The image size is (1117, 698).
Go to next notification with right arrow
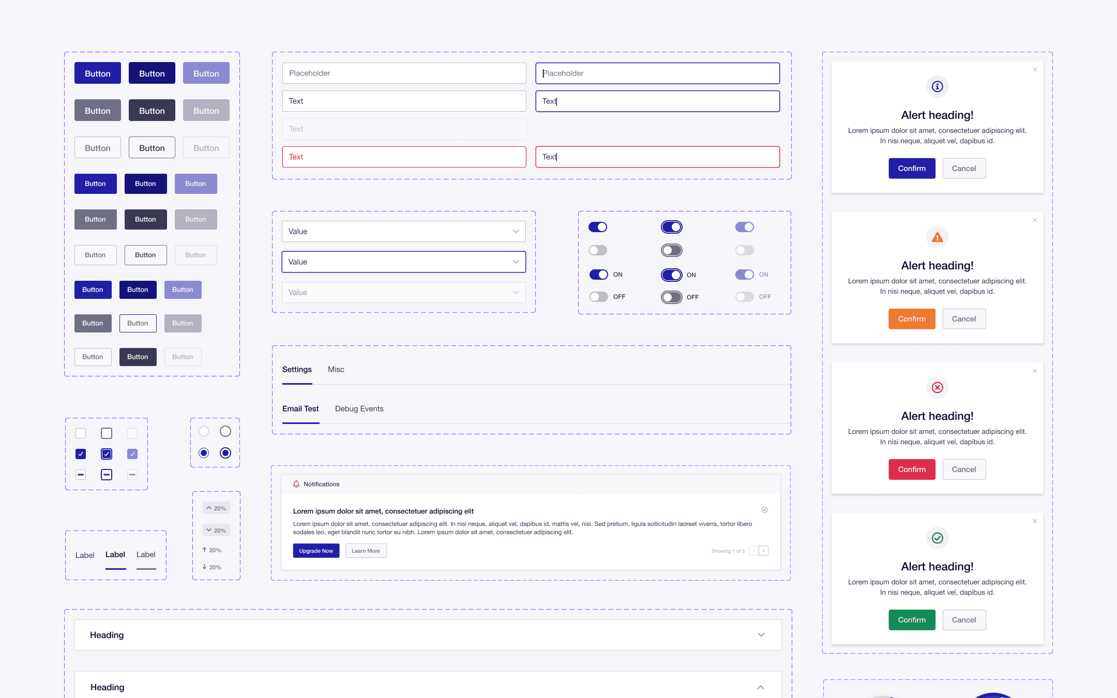[x=763, y=551]
